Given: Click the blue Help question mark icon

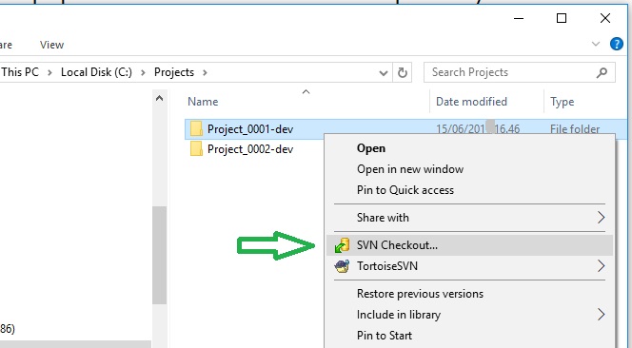Looking at the screenshot, I should tap(616, 44).
